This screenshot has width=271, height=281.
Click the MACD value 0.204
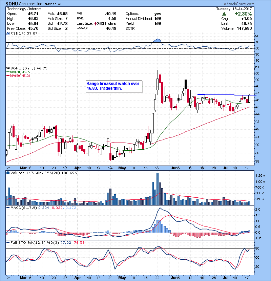point(44,208)
